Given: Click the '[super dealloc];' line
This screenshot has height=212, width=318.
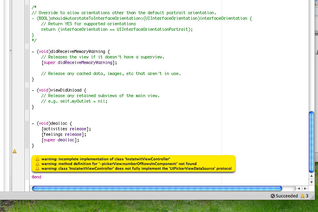Looking at the screenshot, I should [60, 140].
